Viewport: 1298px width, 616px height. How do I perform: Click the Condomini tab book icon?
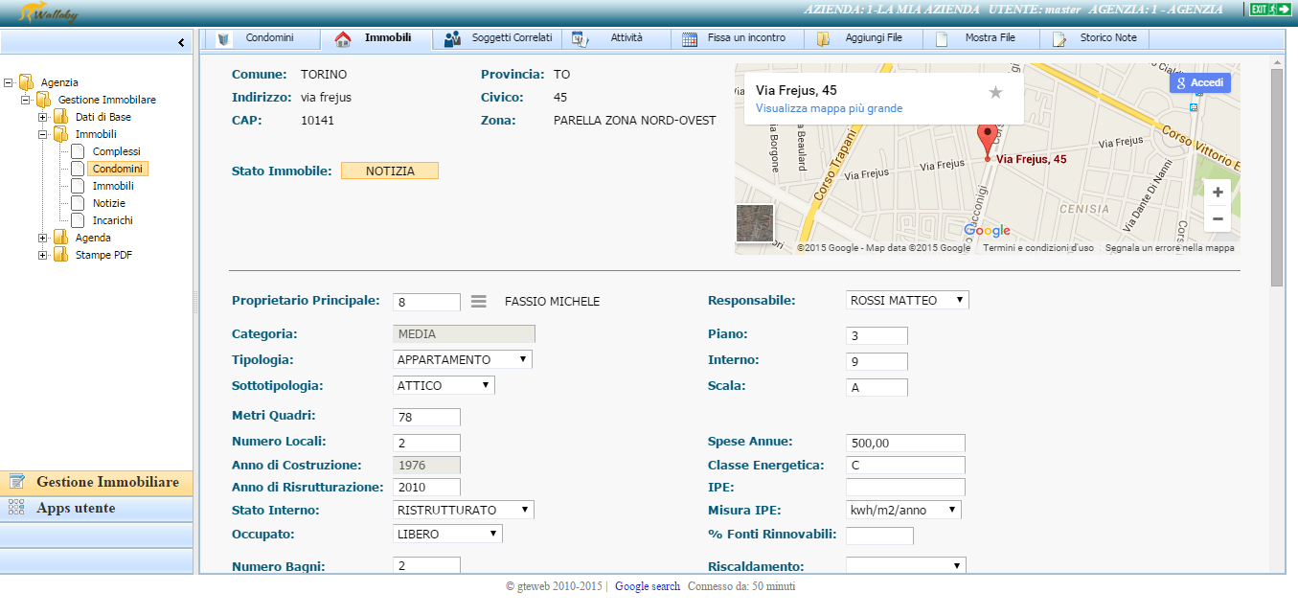coord(224,39)
